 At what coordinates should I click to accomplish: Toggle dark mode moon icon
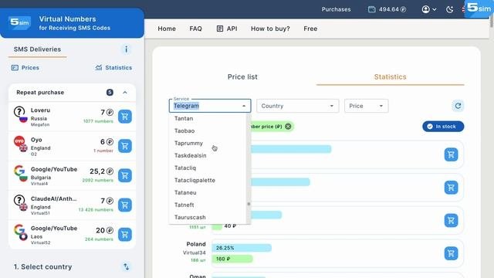tap(449, 9)
